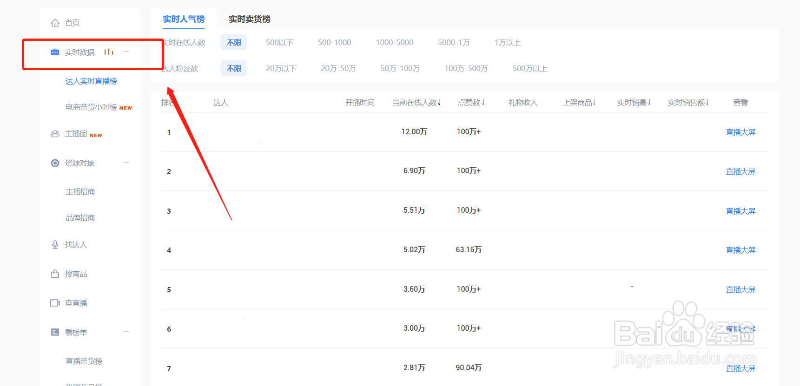Open 找达人 menu item

coord(76,245)
